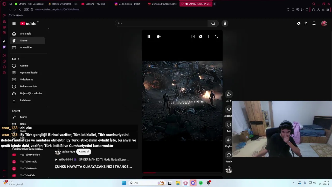332x187 pixels.
Task: Open Videolarınız in sidebar
Action: coord(27,79)
